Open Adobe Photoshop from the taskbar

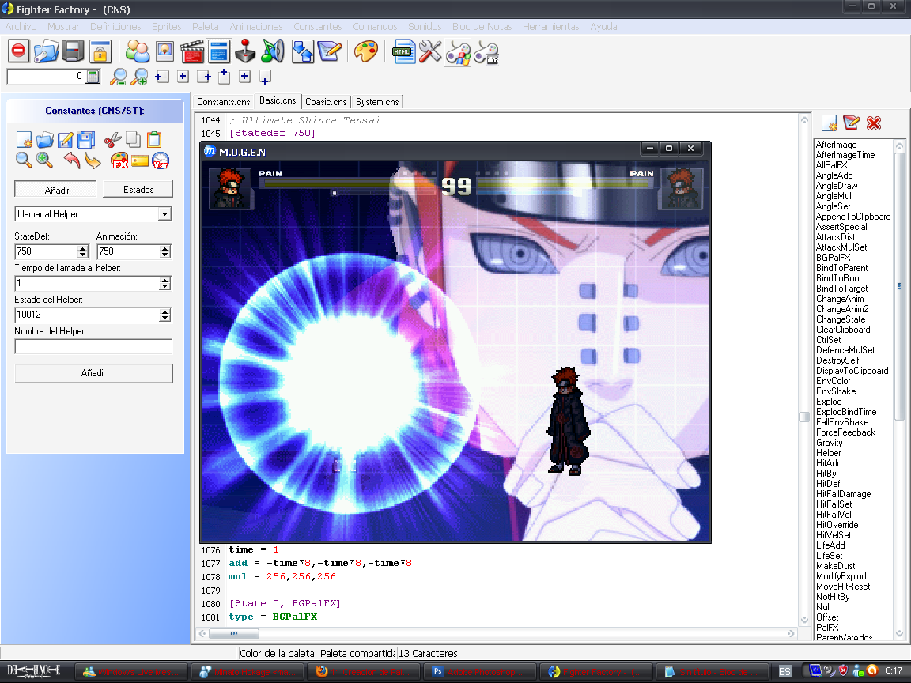[478, 672]
